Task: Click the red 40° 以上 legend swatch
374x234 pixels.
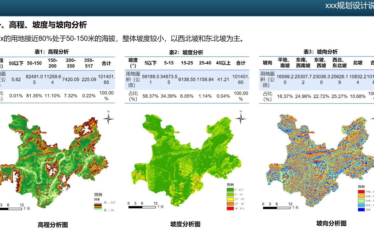Action: [x=230, y=209]
